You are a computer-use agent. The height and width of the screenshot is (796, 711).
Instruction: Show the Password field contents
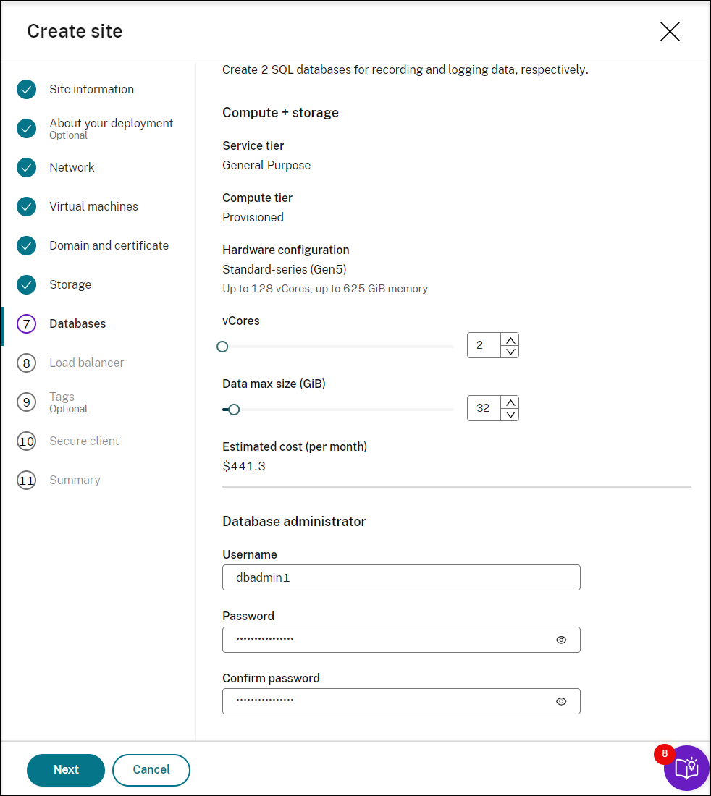[x=561, y=640]
